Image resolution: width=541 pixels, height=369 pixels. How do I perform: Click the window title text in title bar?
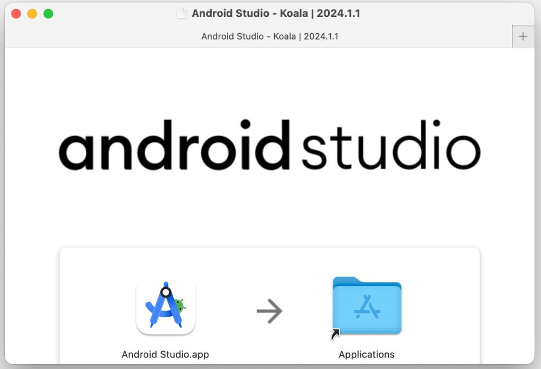coord(276,13)
